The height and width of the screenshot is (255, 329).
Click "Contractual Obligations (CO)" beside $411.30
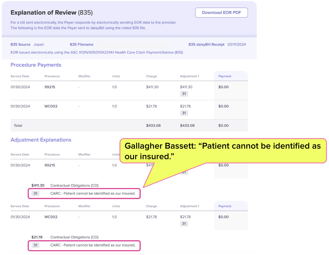[x=75, y=186]
